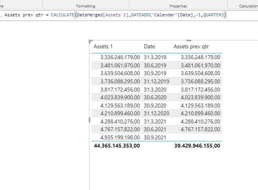Viewport: 258px width, 190px height.
Task: Click the Assets 1 column header
Action: (103, 47)
